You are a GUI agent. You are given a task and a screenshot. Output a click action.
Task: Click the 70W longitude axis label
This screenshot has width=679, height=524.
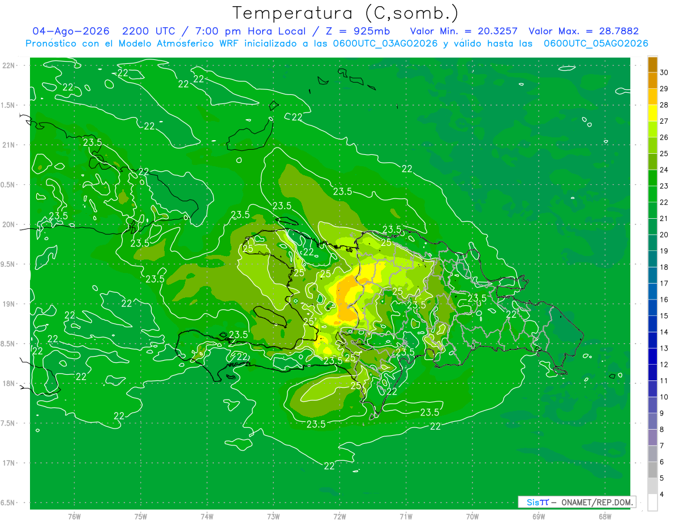472,517
